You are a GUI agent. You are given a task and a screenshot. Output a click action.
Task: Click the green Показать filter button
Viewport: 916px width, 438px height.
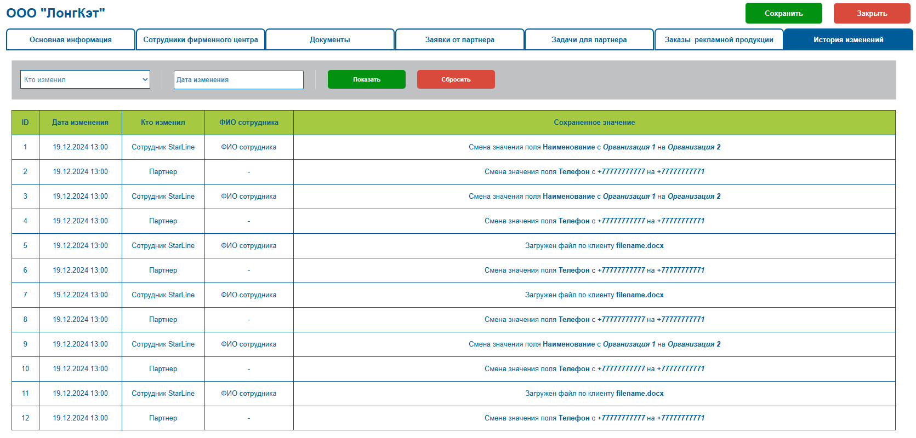coord(367,79)
